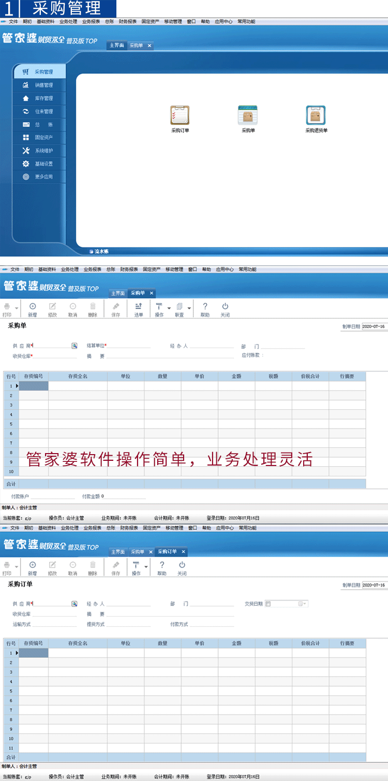Click supplier lookup icon in 采购订单 window
The image size is (388, 781).
click(74, 604)
